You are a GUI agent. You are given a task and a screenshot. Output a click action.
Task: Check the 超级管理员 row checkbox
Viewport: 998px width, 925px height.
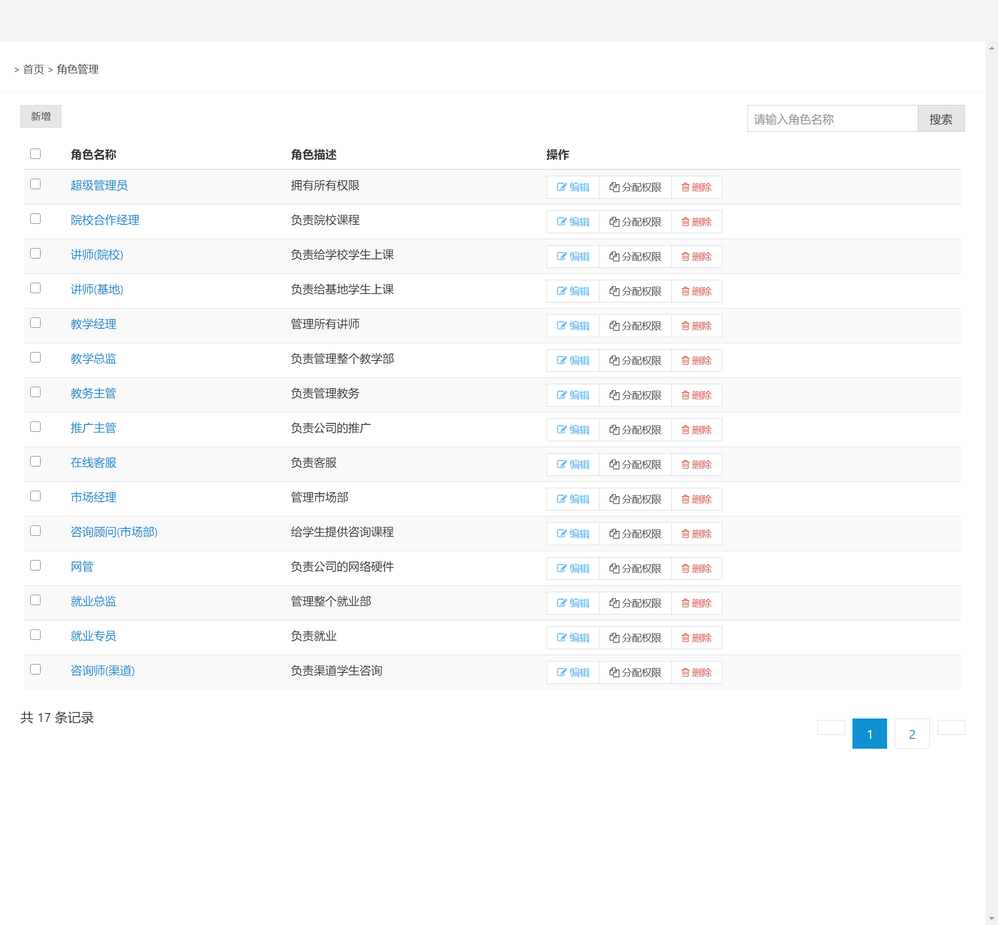(35, 184)
